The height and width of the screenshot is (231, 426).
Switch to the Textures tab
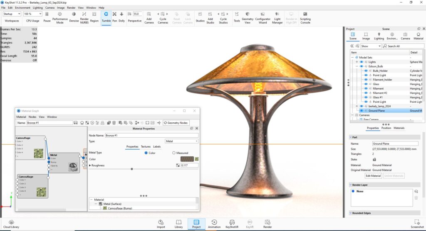146,146
